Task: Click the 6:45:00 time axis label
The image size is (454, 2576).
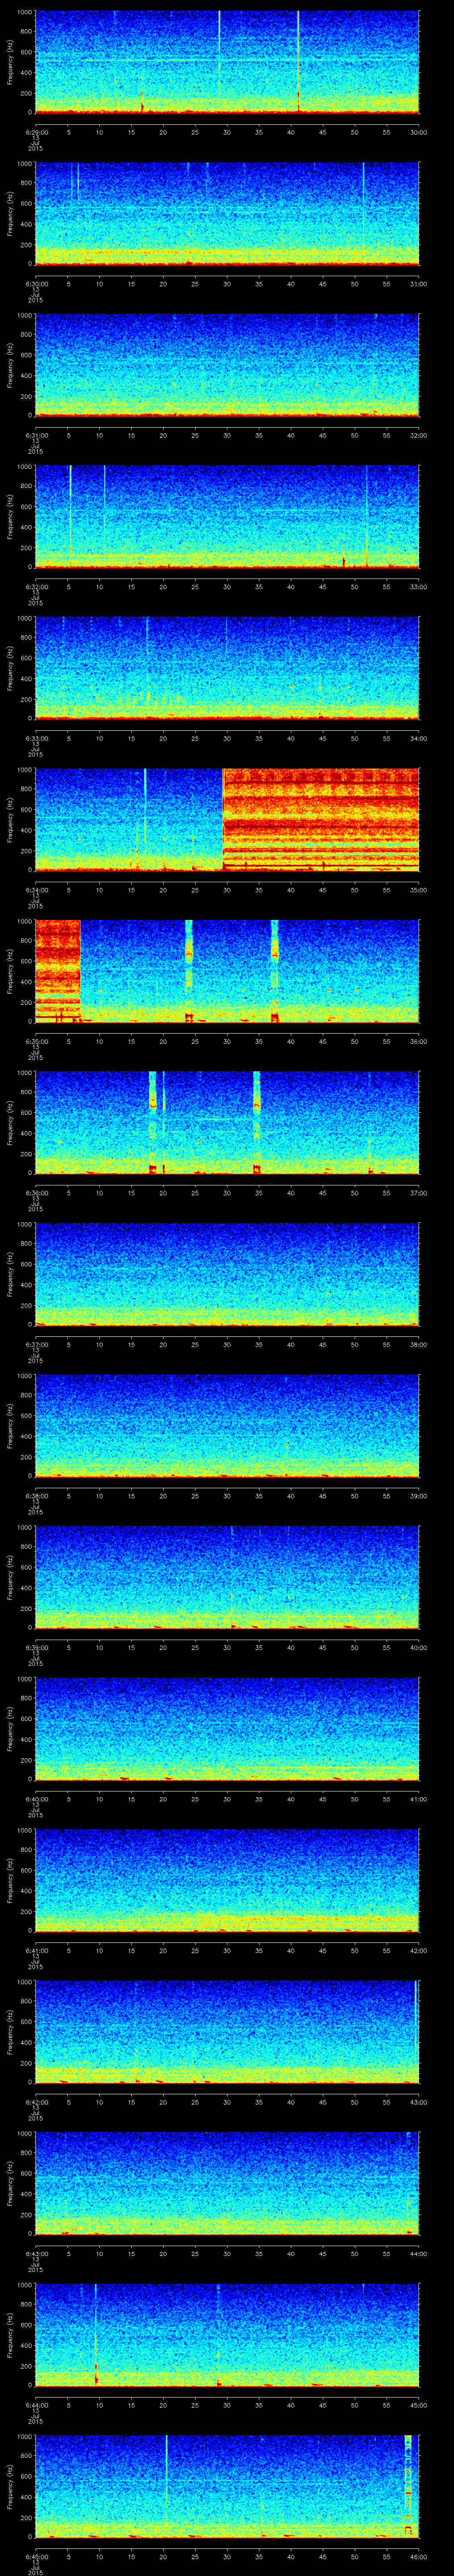Action: coord(36,2556)
